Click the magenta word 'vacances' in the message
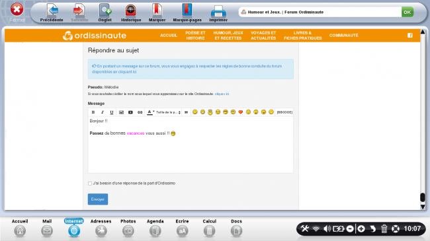430x241 pixels. (x=136, y=133)
